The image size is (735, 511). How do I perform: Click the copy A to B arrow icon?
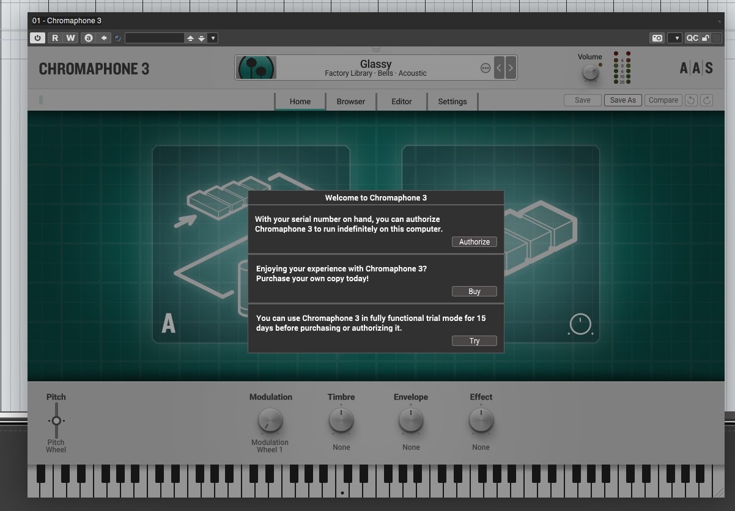click(104, 38)
